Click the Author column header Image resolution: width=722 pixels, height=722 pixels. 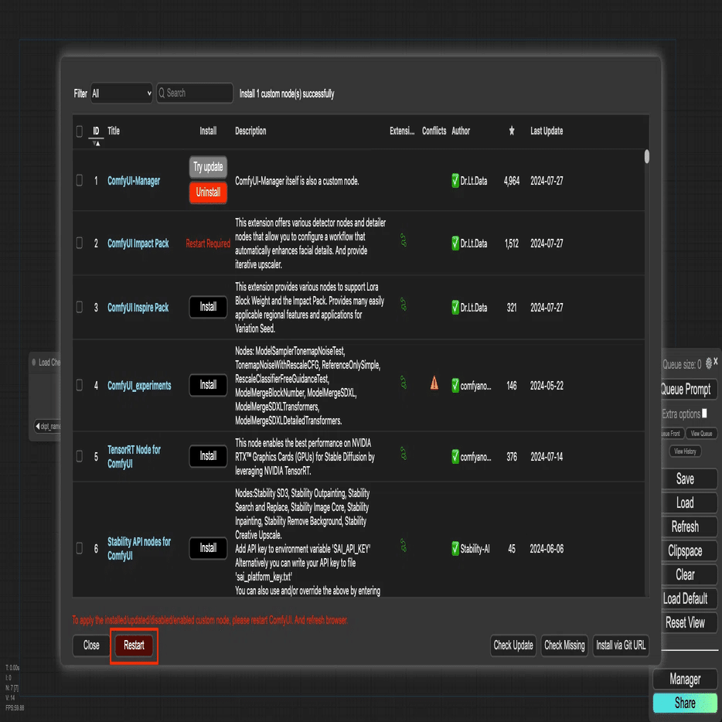pyautogui.click(x=461, y=131)
